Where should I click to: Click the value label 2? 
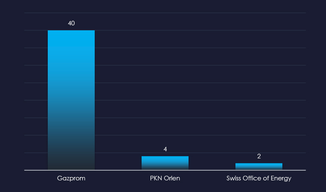[x=259, y=156]
